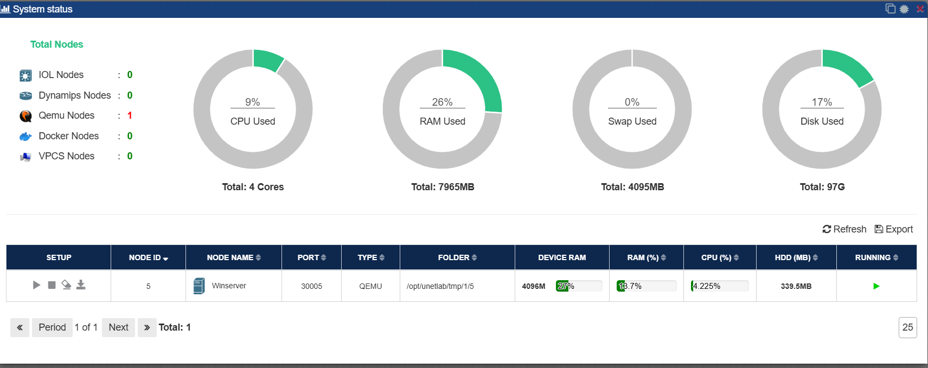This screenshot has height=368, width=928.
Task: Sort table by FOLDER column
Action: pos(458,257)
